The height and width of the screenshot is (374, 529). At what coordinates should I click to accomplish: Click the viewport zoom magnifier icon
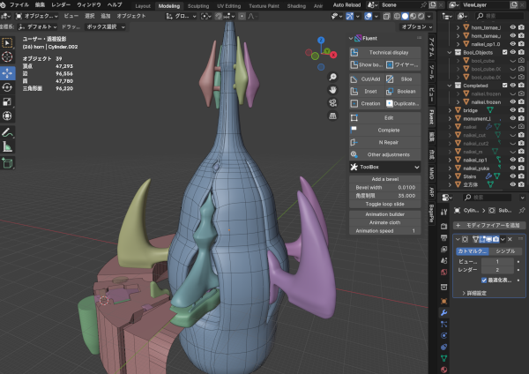coord(331,75)
